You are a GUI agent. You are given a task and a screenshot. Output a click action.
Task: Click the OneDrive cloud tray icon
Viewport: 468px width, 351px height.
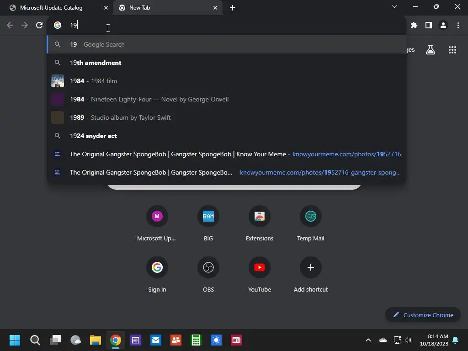tap(383, 340)
